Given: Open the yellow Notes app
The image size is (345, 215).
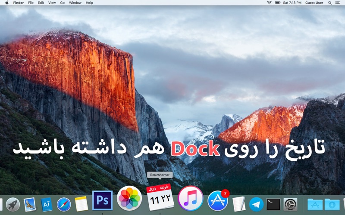Looking at the screenshot, I should 81,204.
